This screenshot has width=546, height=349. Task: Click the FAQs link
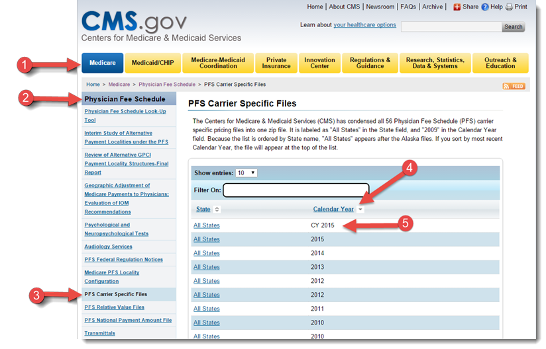pos(408,7)
